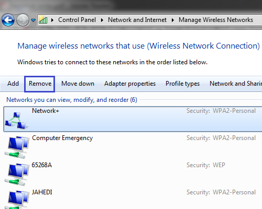The width and height of the screenshot is (262, 209).
Task: Remove the selected wireless network
Action: pyautogui.click(x=40, y=84)
